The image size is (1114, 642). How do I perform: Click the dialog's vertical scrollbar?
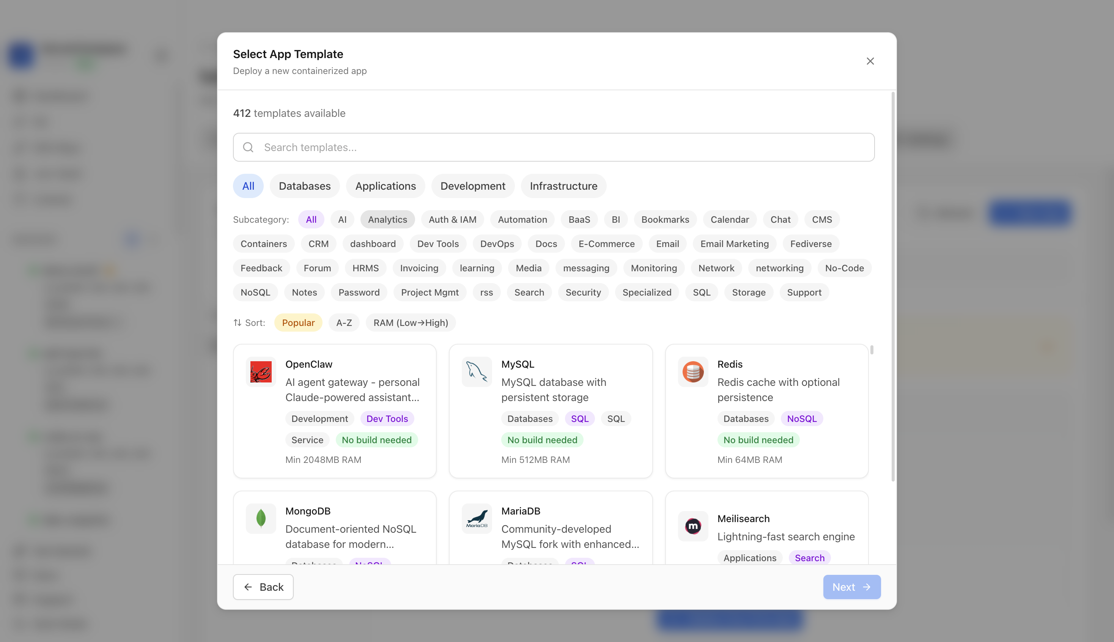coord(893,286)
